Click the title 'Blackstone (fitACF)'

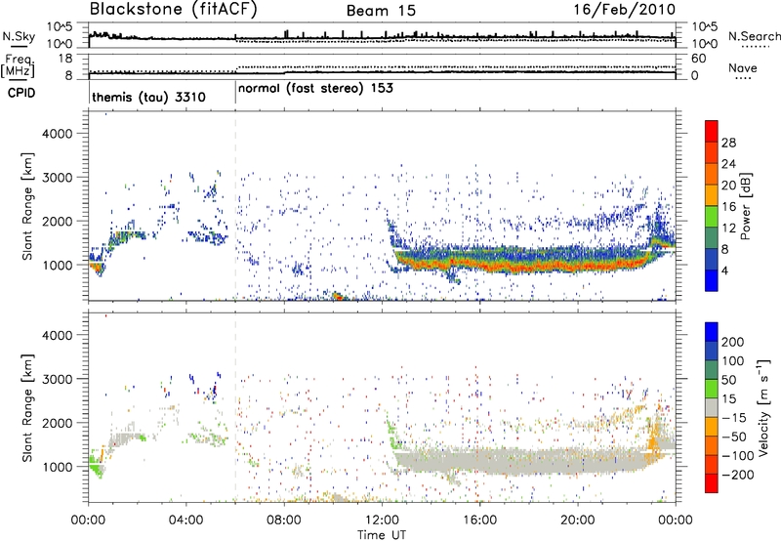(x=173, y=10)
